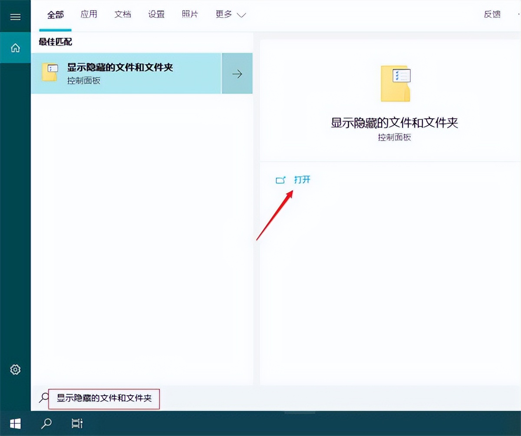Click the large folder preview thumbnail

point(394,84)
